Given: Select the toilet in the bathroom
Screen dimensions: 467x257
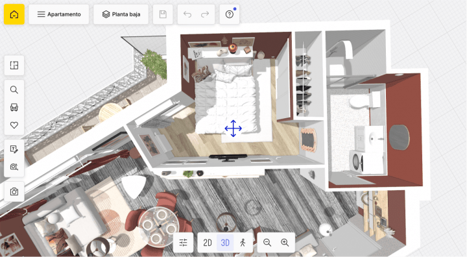Looking at the screenshot, I should coord(365,101).
